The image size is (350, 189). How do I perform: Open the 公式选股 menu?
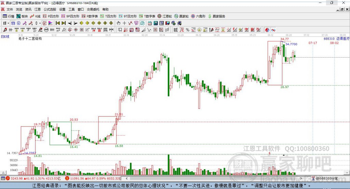coord(50,9)
